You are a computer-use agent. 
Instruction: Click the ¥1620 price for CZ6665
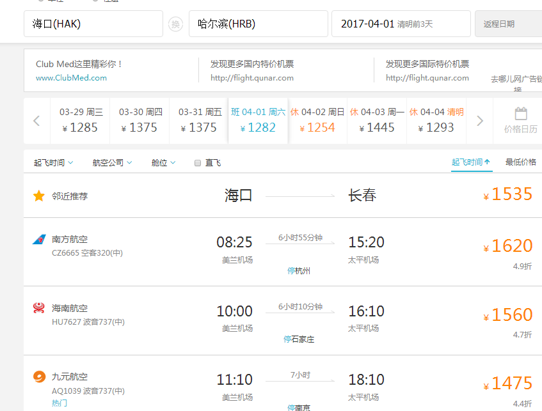coord(508,246)
